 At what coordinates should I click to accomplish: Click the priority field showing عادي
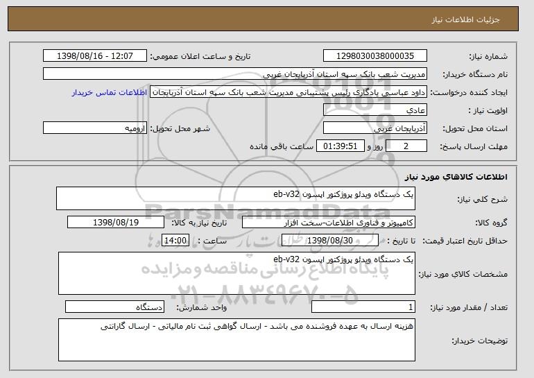pyautogui.click(x=375, y=110)
